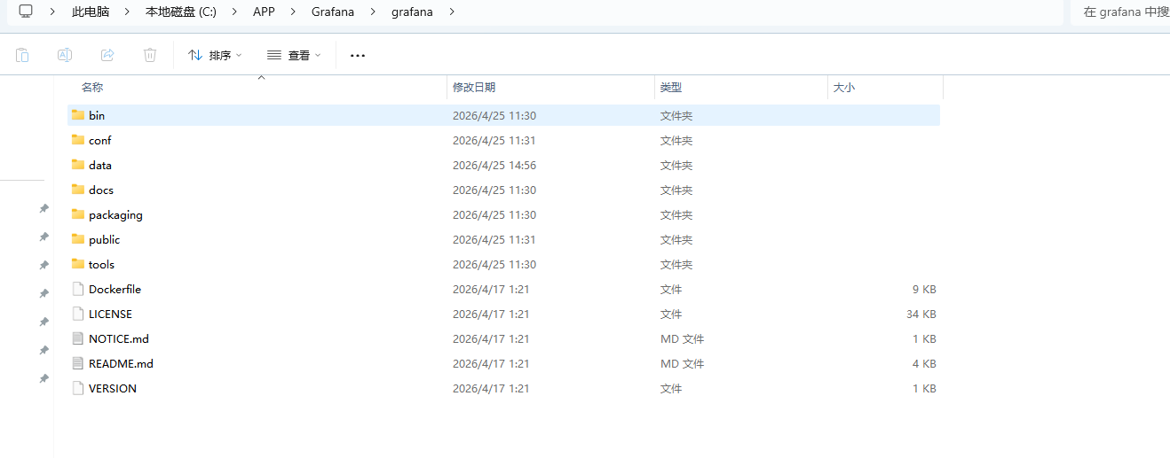This screenshot has width=1170, height=458.
Task: Click the rename icon in toolbar
Action: coord(65,55)
